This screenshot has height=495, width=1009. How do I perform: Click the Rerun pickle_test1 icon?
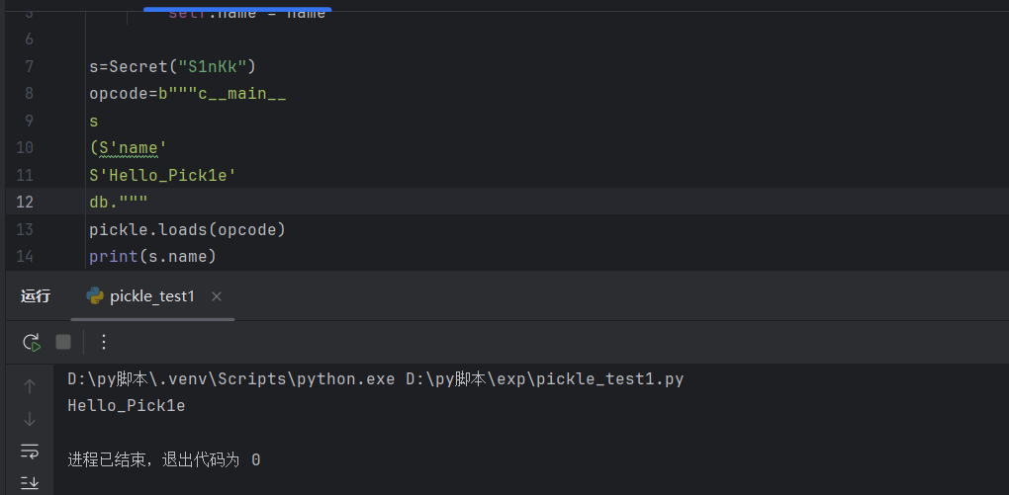32,342
